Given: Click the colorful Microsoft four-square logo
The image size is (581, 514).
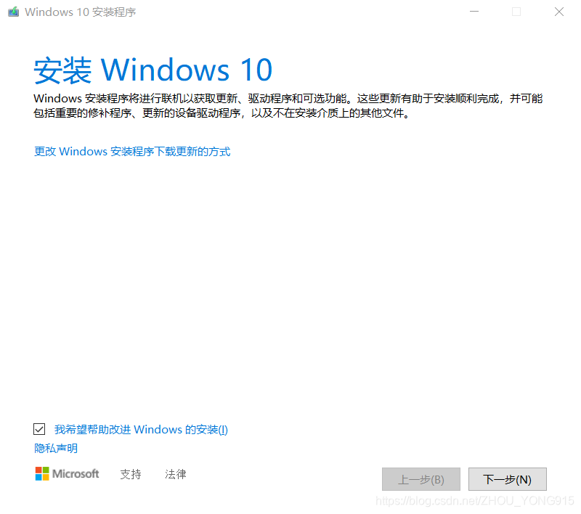Looking at the screenshot, I should 42,473.
